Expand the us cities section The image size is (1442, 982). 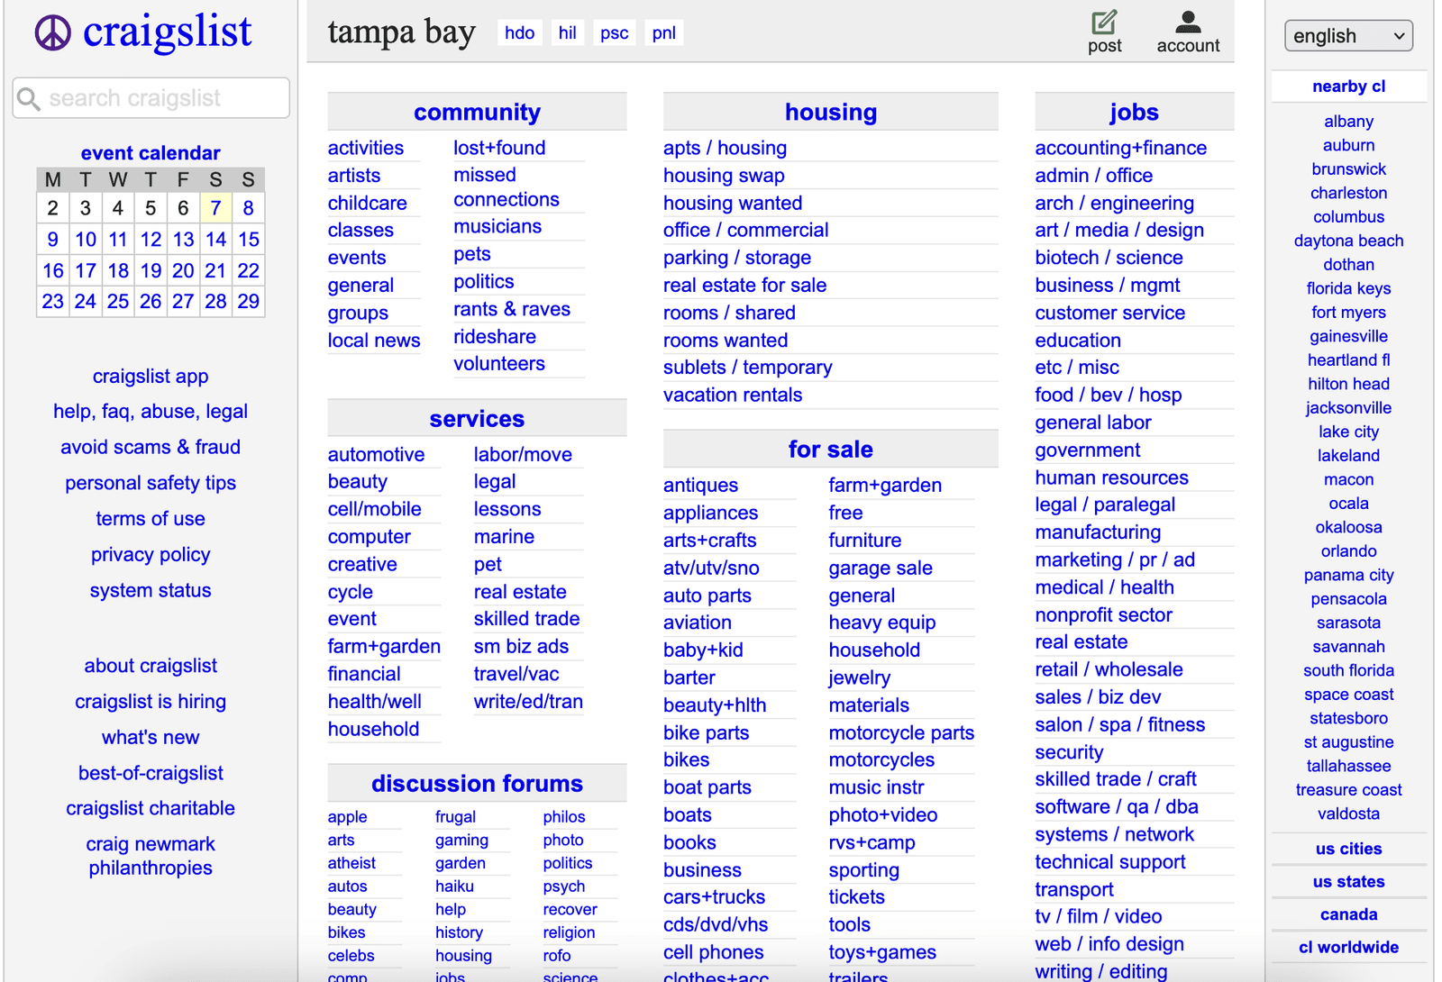click(x=1348, y=849)
